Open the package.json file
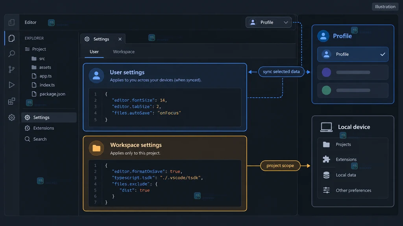Viewport: 403px width, 226px height. [48, 94]
